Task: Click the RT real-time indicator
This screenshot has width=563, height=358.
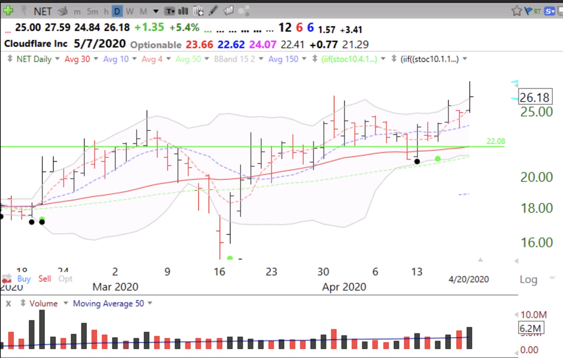Action: pyautogui.click(x=537, y=11)
